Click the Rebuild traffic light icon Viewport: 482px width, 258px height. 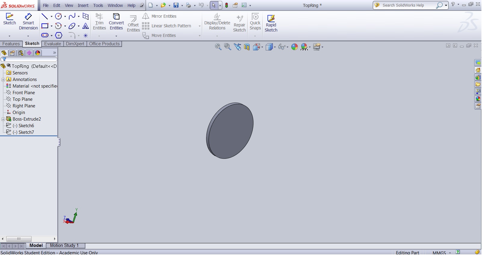click(227, 5)
